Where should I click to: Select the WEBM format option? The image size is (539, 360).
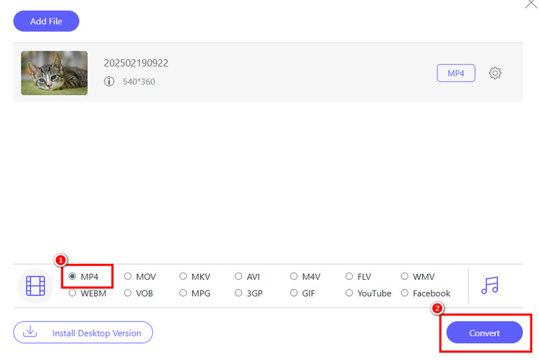(x=73, y=293)
